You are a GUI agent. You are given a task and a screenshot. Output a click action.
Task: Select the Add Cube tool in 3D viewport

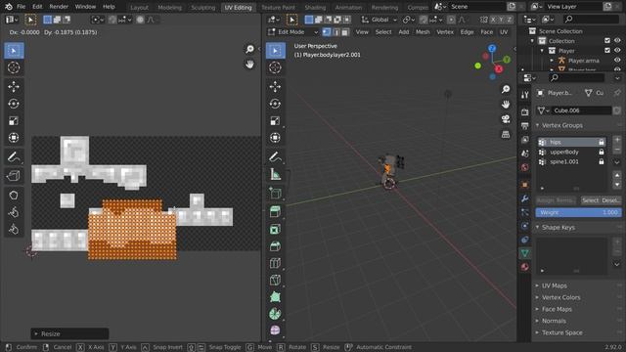tap(275, 194)
